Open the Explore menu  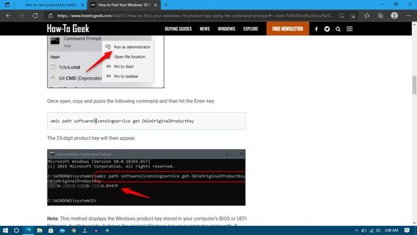[x=250, y=29]
